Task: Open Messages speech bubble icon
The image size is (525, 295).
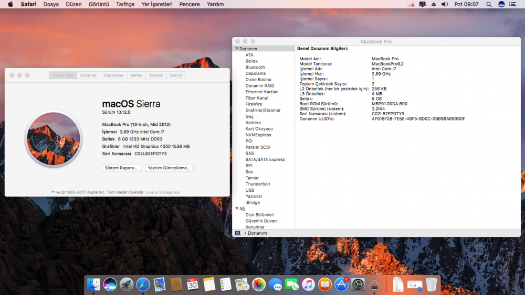Action: [275, 285]
